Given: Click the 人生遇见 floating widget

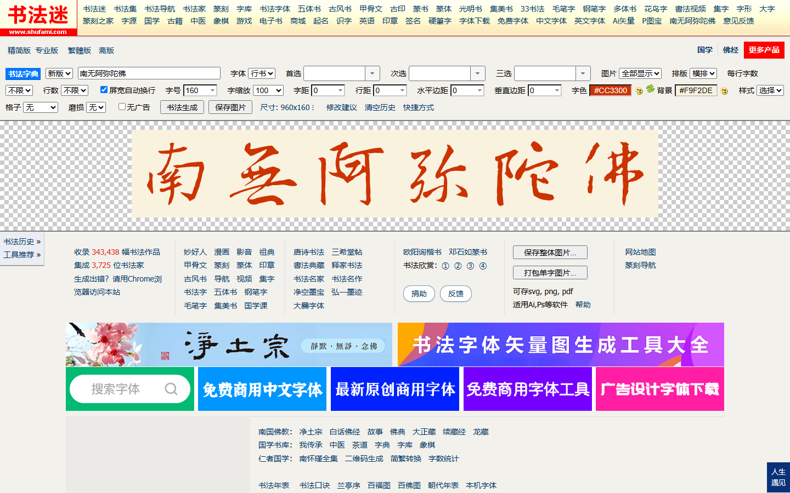Looking at the screenshot, I should (x=778, y=477).
